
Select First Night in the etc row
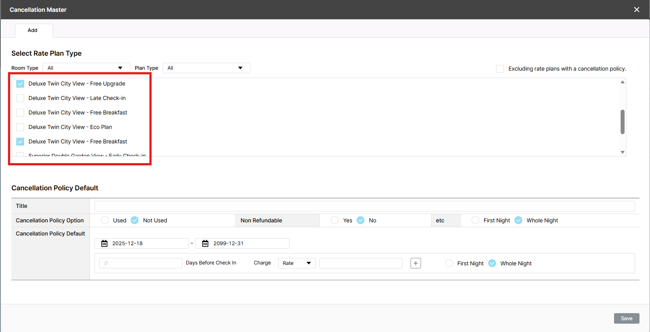[475, 220]
